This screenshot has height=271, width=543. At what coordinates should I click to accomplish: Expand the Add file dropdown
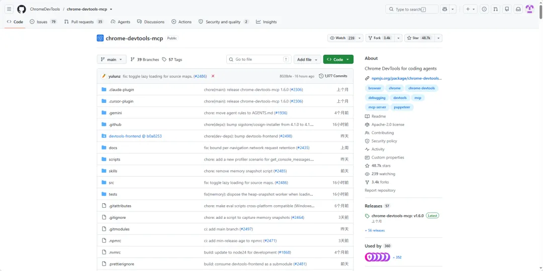pyautogui.click(x=307, y=59)
